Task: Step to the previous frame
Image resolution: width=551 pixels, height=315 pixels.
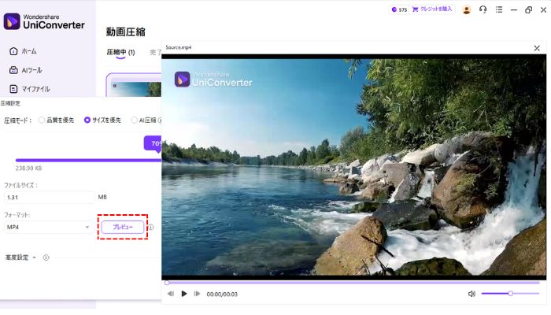Action: point(171,294)
